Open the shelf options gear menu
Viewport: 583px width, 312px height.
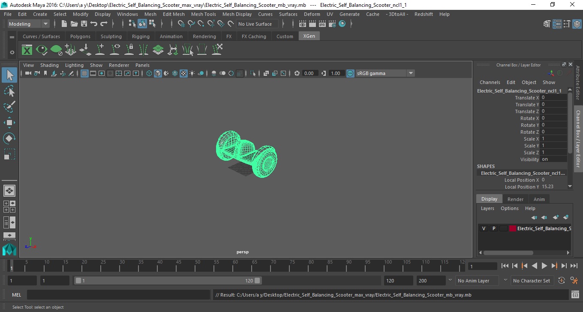[12, 52]
